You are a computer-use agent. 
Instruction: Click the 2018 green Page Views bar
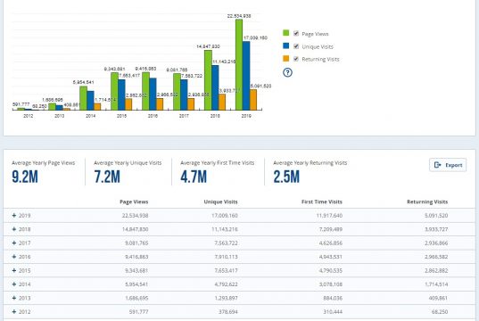(x=208, y=80)
